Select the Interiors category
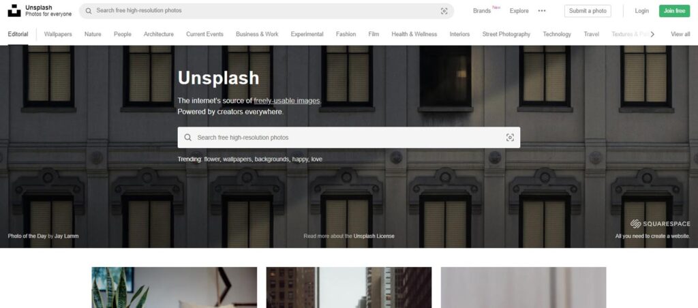The image size is (698, 308). [459, 34]
